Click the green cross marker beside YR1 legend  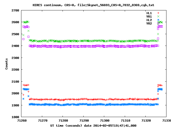click(x=158, y=17)
